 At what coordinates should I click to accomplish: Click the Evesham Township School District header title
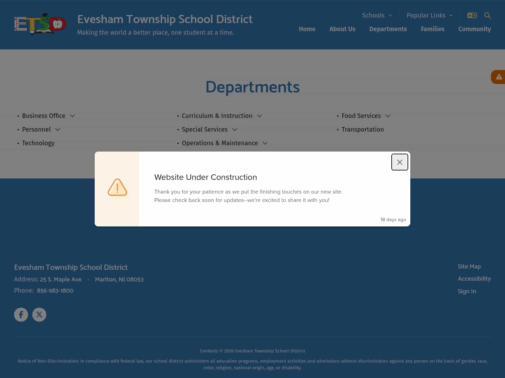(x=165, y=19)
